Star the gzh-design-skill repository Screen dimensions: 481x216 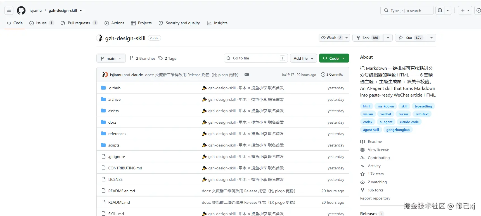pyautogui.click(x=411, y=38)
